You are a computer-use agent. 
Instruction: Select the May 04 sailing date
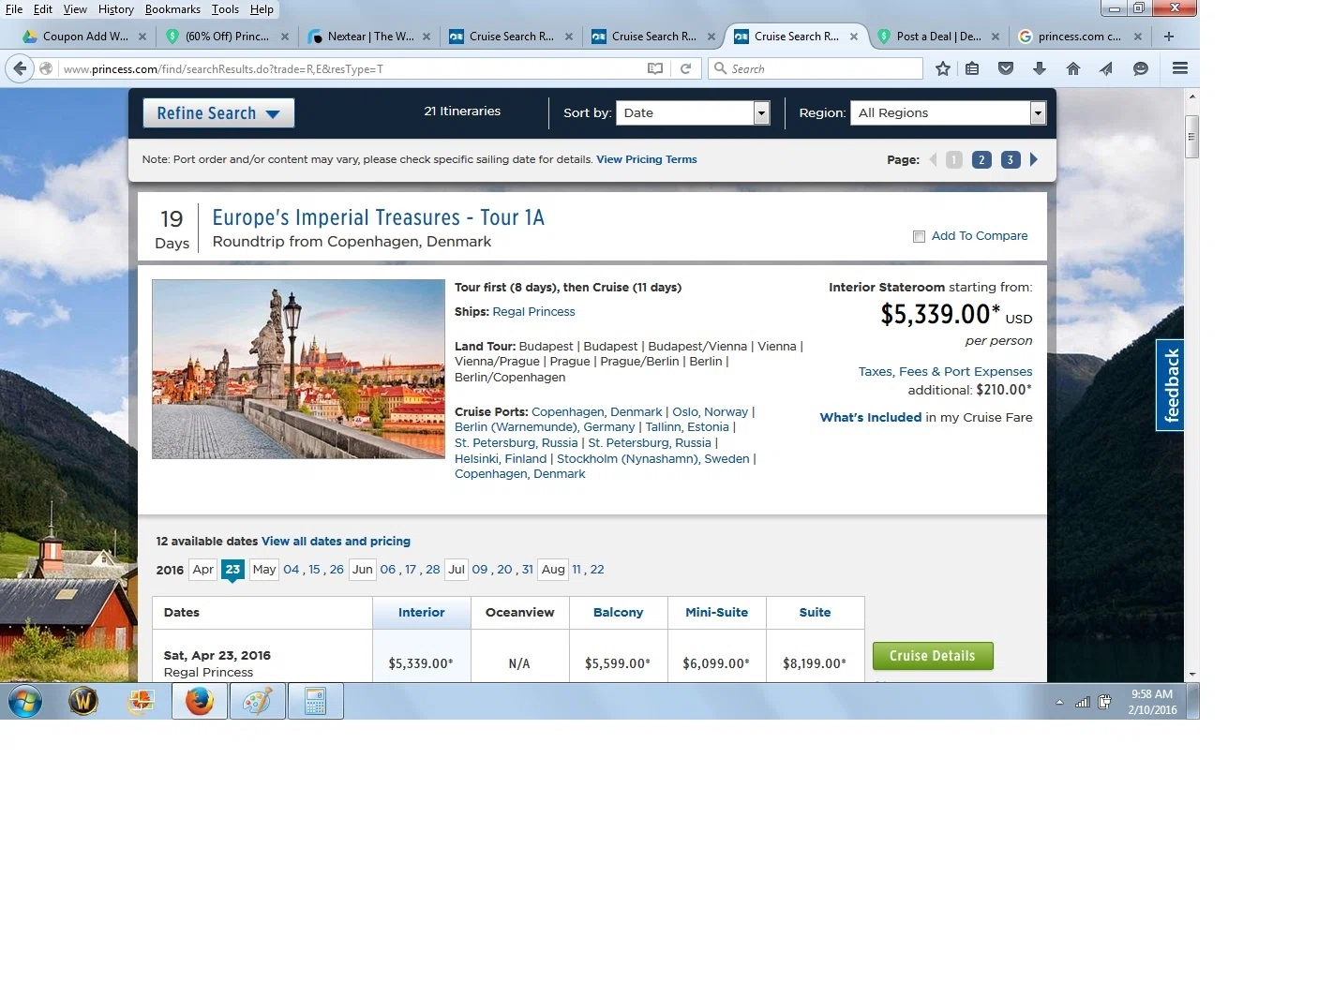pyautogui.click(x=292, y=570)
